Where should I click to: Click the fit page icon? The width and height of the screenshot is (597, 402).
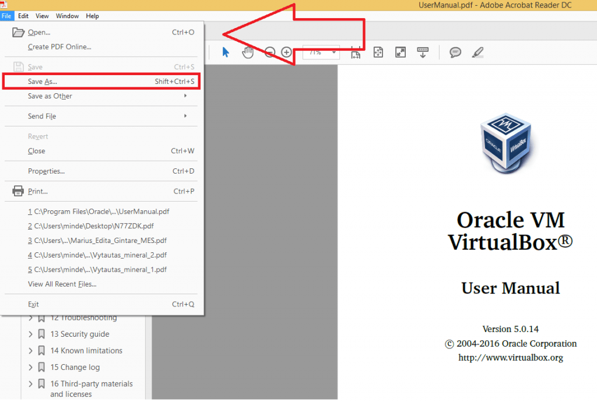point(378,52)
